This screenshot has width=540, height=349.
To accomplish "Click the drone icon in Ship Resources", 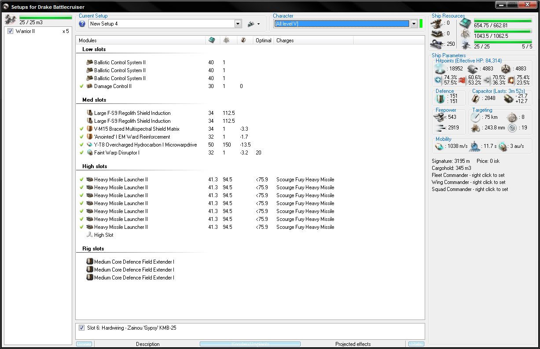I will 465,44.
